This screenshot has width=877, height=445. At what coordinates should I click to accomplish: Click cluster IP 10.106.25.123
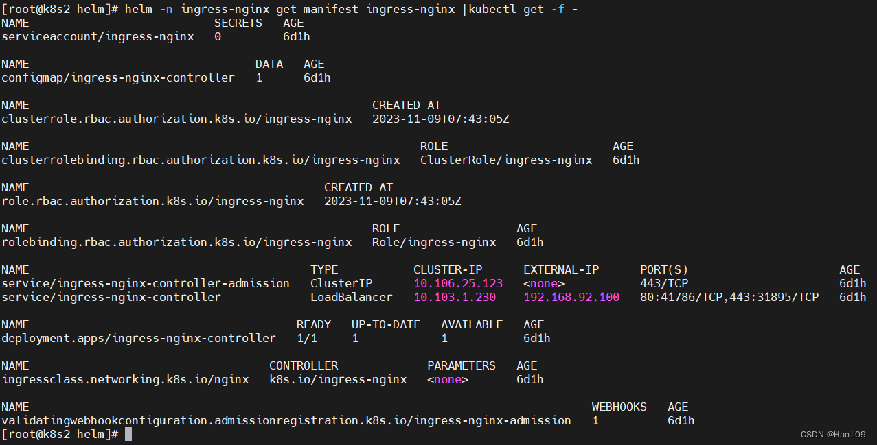(458, 283)
